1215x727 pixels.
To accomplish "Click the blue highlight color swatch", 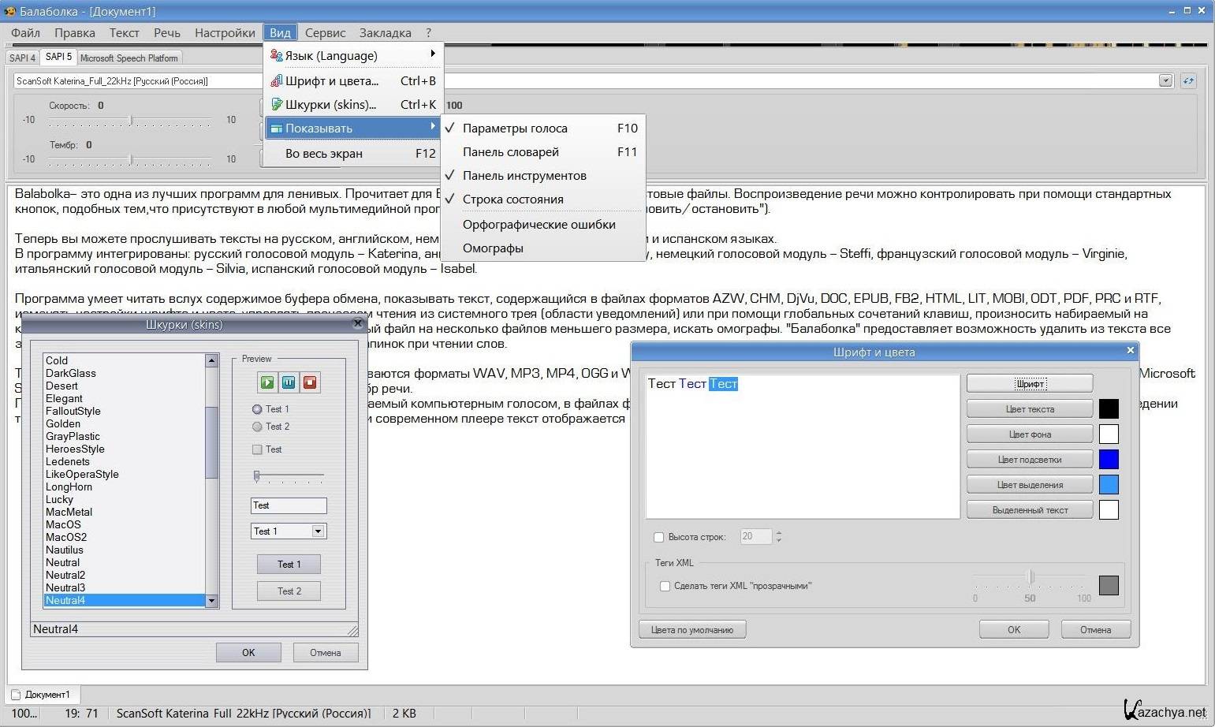I will pyautogui.click(x=1109, y=459).
